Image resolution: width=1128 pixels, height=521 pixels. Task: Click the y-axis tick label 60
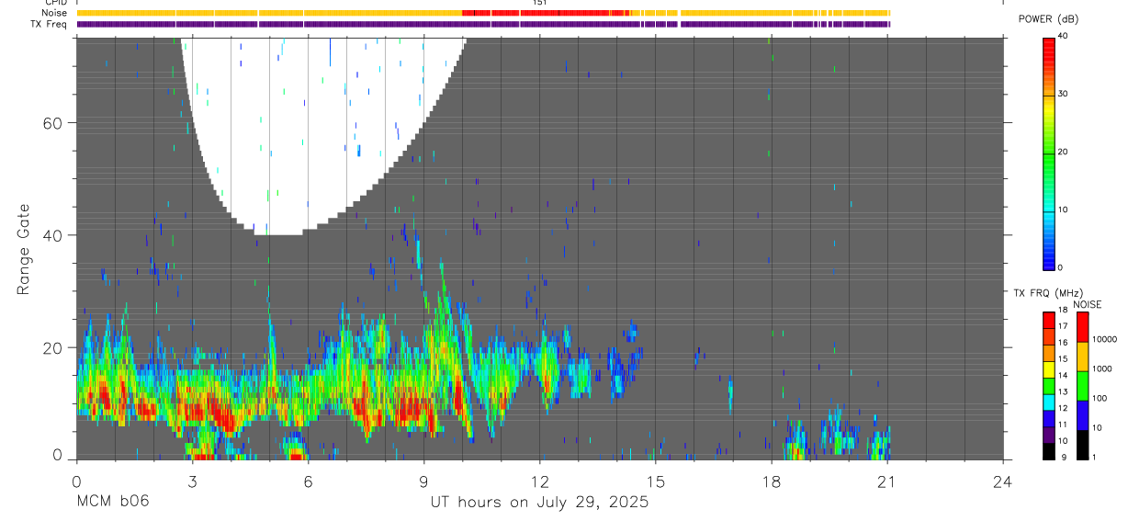(x=53, y=122)
